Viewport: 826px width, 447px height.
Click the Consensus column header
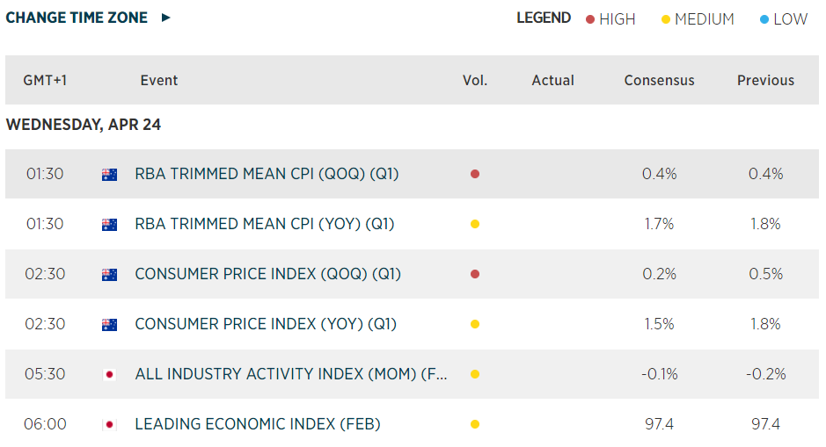coord(659,80)
